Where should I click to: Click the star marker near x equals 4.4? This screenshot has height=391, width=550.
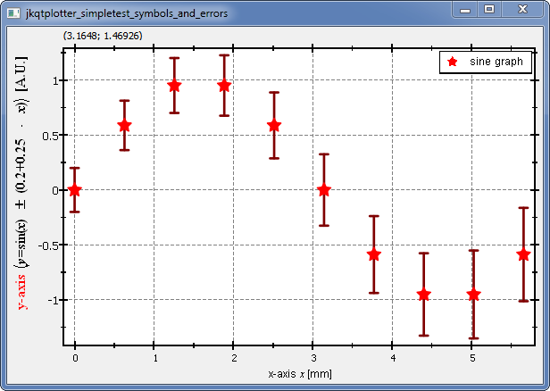pyautogui.click(x=424, y=295)
